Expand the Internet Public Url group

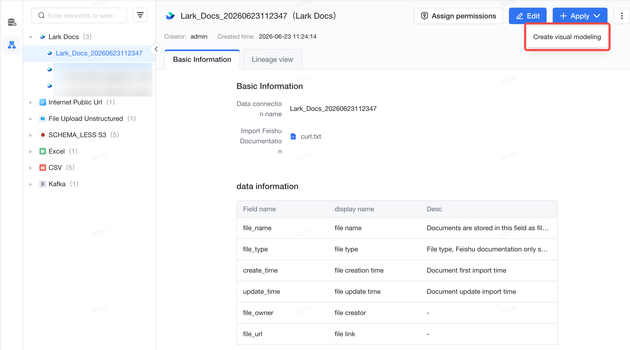(x=30, y=102)
